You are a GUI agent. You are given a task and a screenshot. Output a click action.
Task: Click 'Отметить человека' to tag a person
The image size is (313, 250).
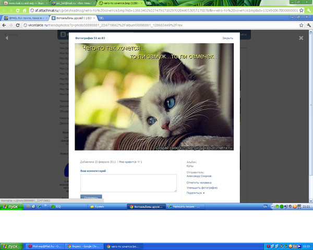pyautogui.click(x=199, y=183)
